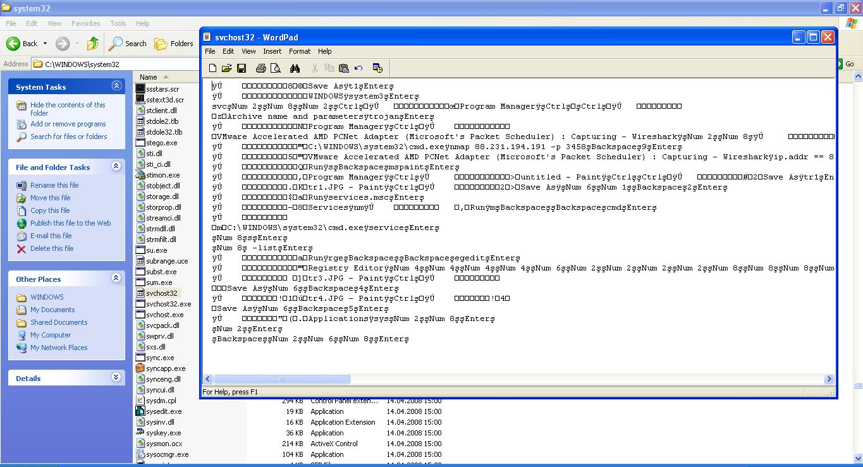Open the Forward history dropdown arrow

click(76, 44)
